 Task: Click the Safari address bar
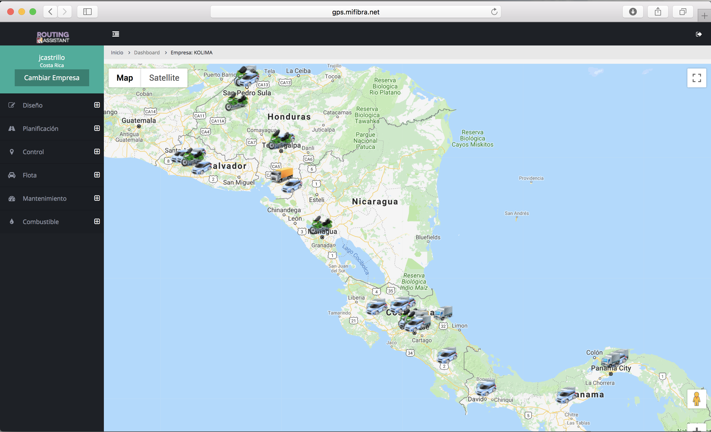tap(355, 12)
